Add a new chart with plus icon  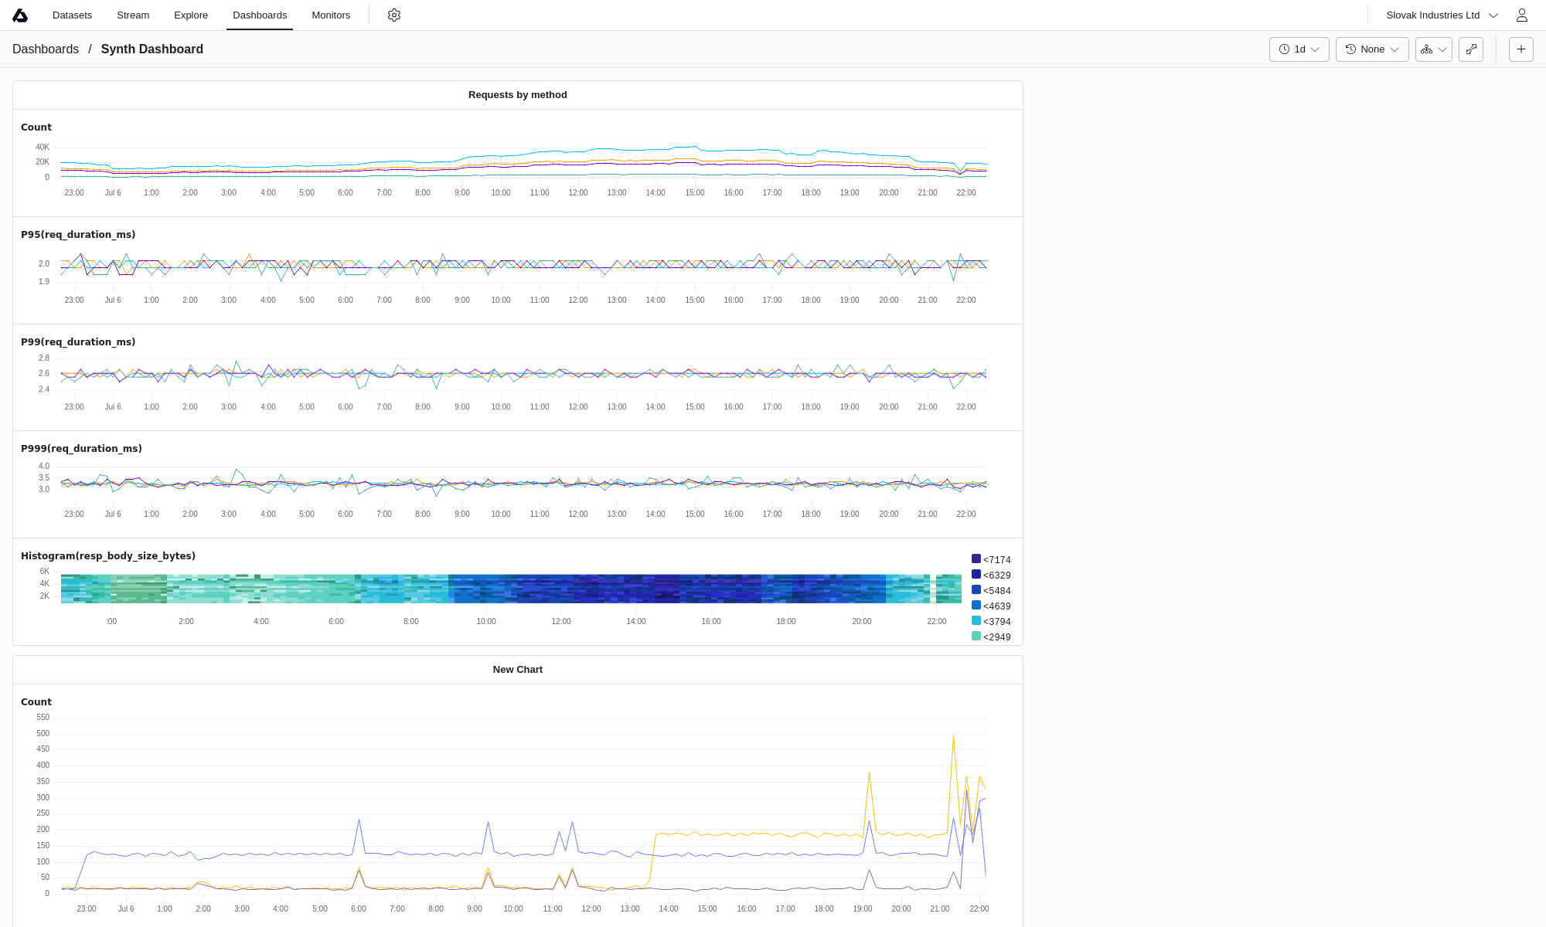(x=1520, y=49)
